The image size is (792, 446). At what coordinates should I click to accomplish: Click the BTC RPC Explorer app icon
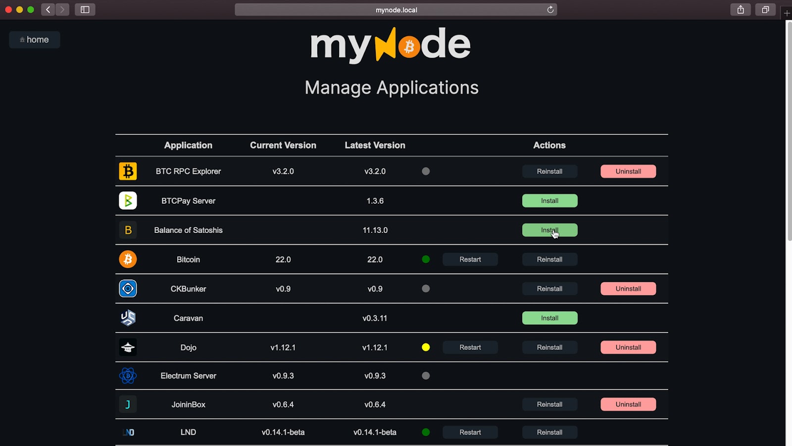click(x=128, y=171)
